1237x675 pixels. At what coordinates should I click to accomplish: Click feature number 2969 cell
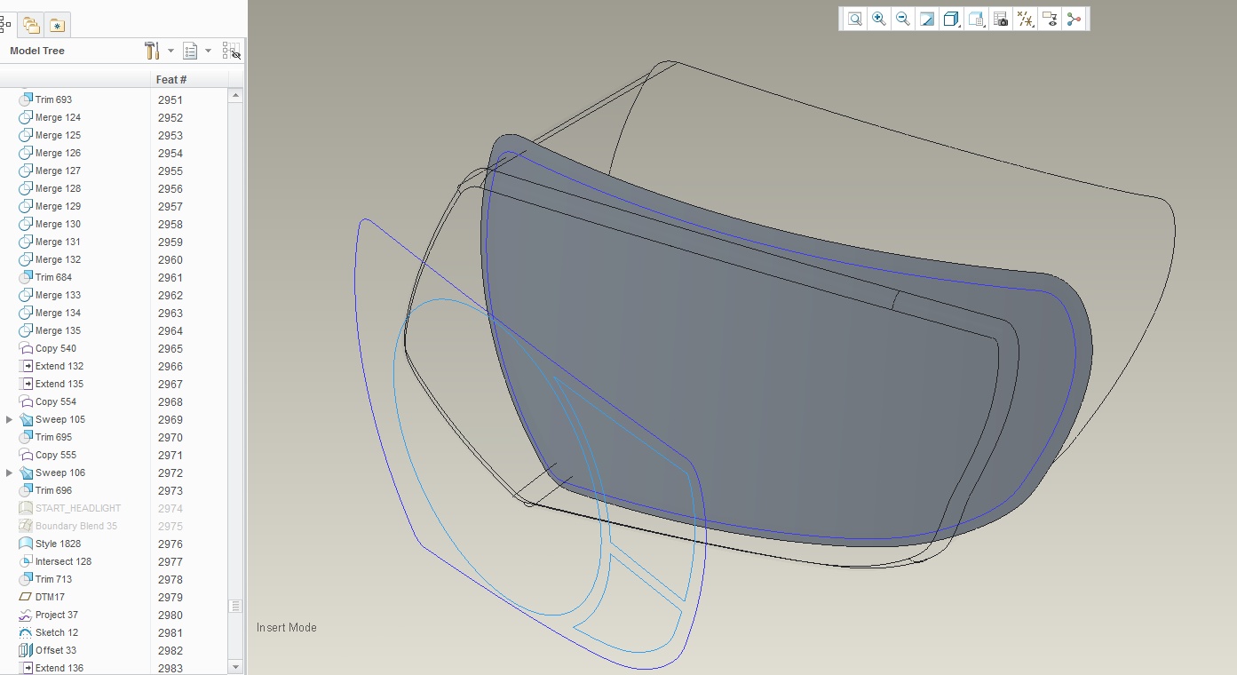tap(170, 419)
